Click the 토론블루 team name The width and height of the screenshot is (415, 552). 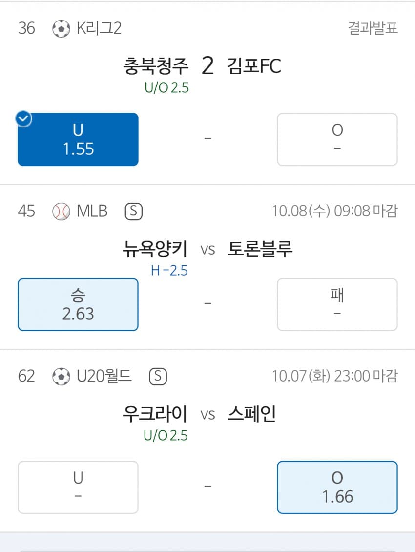[260, 250]
